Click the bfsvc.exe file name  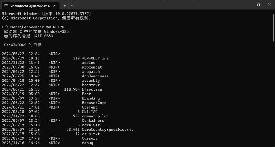92,89
